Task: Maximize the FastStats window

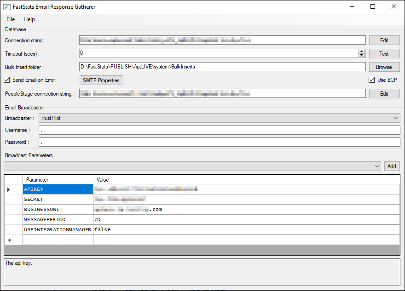Action: tap(373, 7)
